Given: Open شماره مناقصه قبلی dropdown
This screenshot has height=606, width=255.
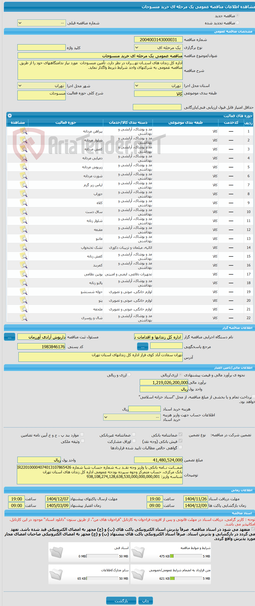Looking at the screenshot, I should pyautogui.click(x=42, y=23).
